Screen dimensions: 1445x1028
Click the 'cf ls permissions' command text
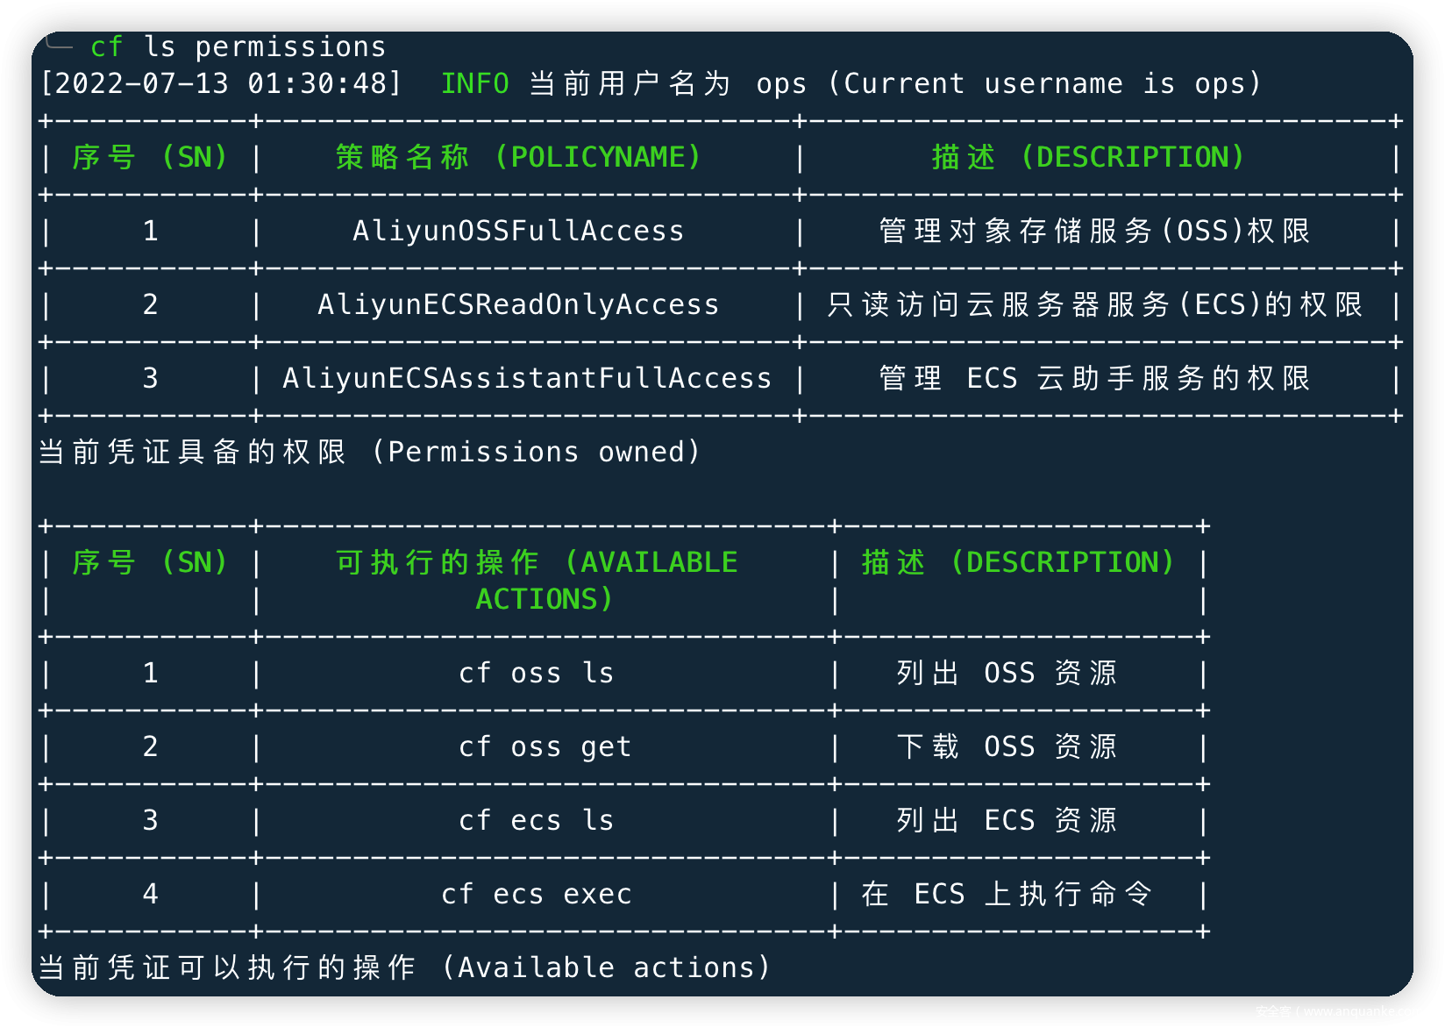tap(238, 46)
